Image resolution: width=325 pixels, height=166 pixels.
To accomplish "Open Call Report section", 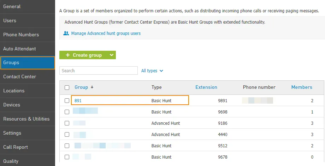I will point(28,147).
